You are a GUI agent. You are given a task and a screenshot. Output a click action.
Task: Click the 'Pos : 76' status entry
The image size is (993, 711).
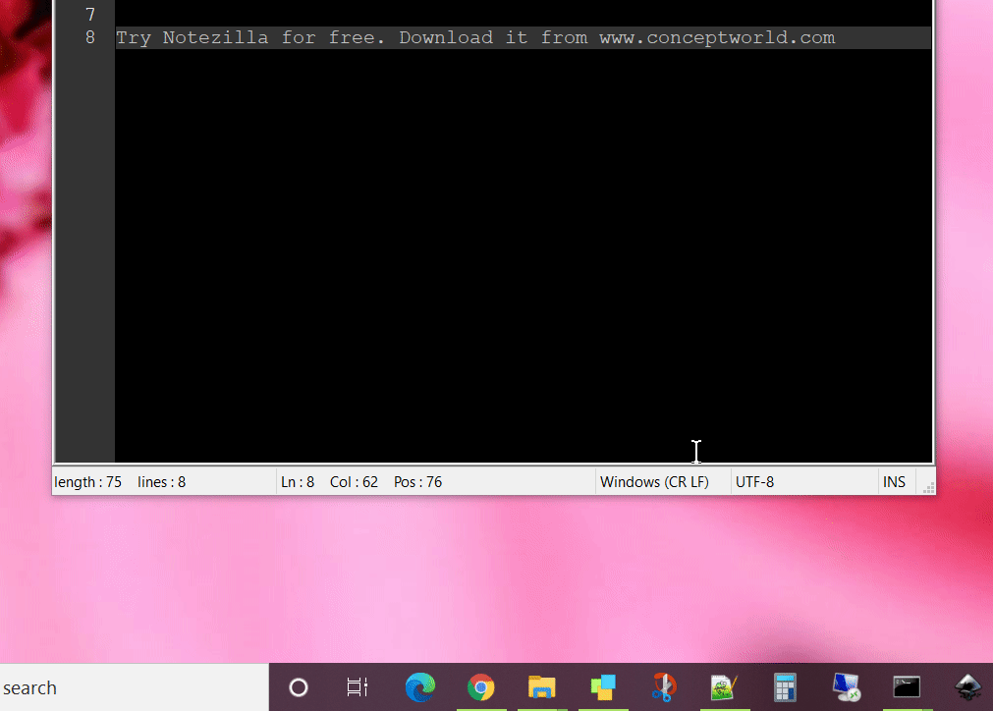tap(418, 482)
